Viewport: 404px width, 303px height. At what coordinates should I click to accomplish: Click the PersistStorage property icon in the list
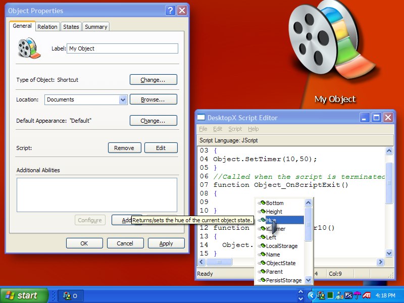(262, 280)
